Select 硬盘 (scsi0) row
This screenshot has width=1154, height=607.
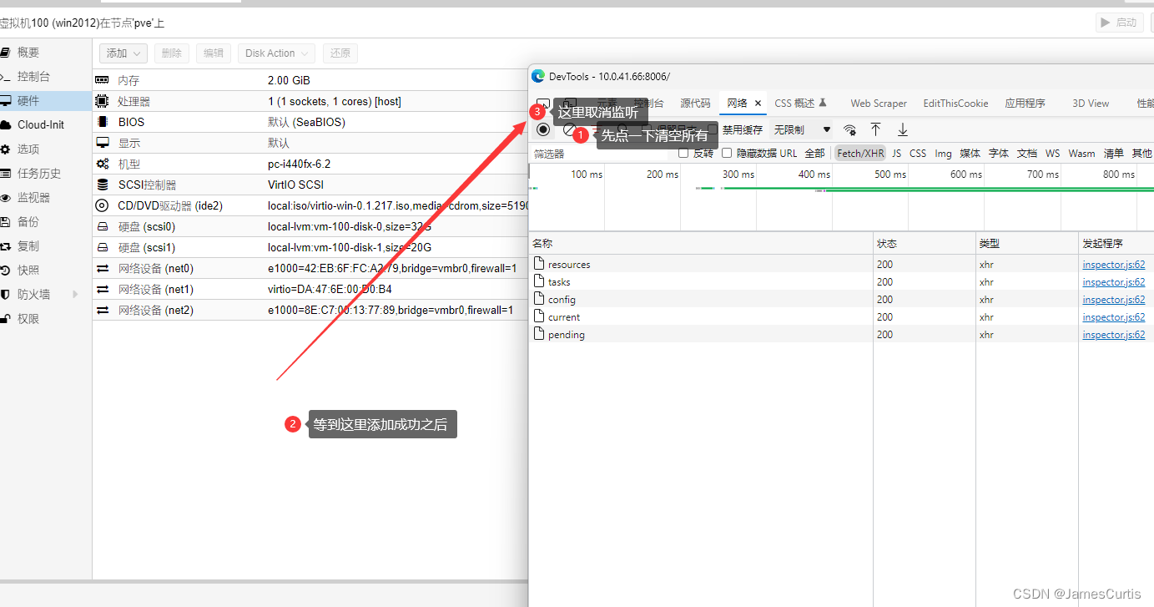310,226
